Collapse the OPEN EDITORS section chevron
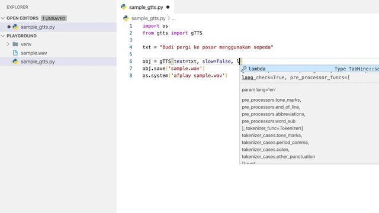Viewport: 379px width, 213px height. coord(3,18)
